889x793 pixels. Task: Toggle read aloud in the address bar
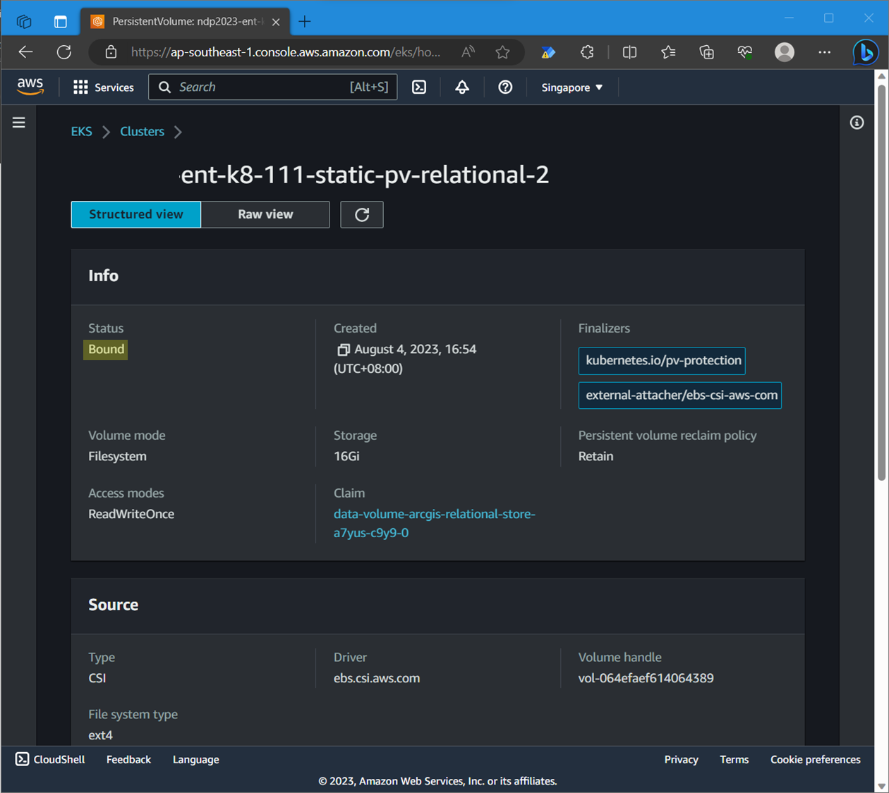[x=467, y=52]
